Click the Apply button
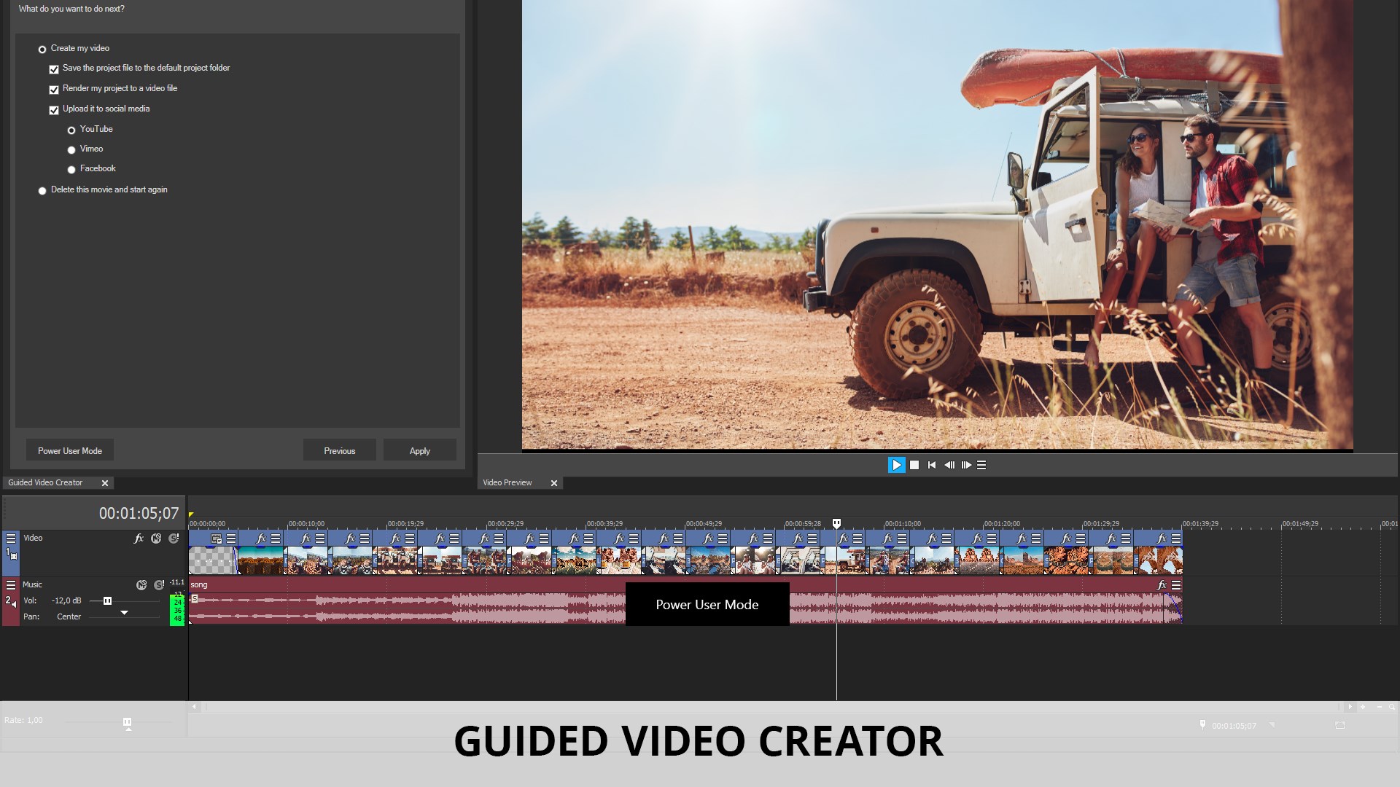 coord(419,450)
